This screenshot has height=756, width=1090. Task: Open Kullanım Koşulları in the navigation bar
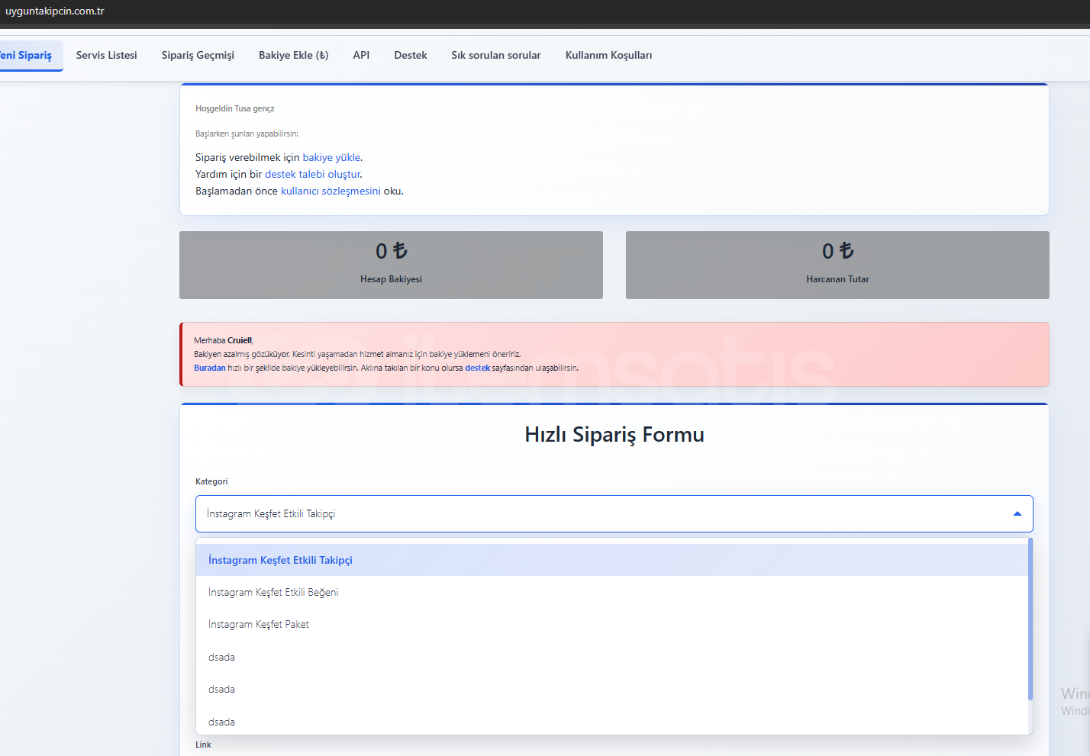pyautogui.click(x=608, y=56)
